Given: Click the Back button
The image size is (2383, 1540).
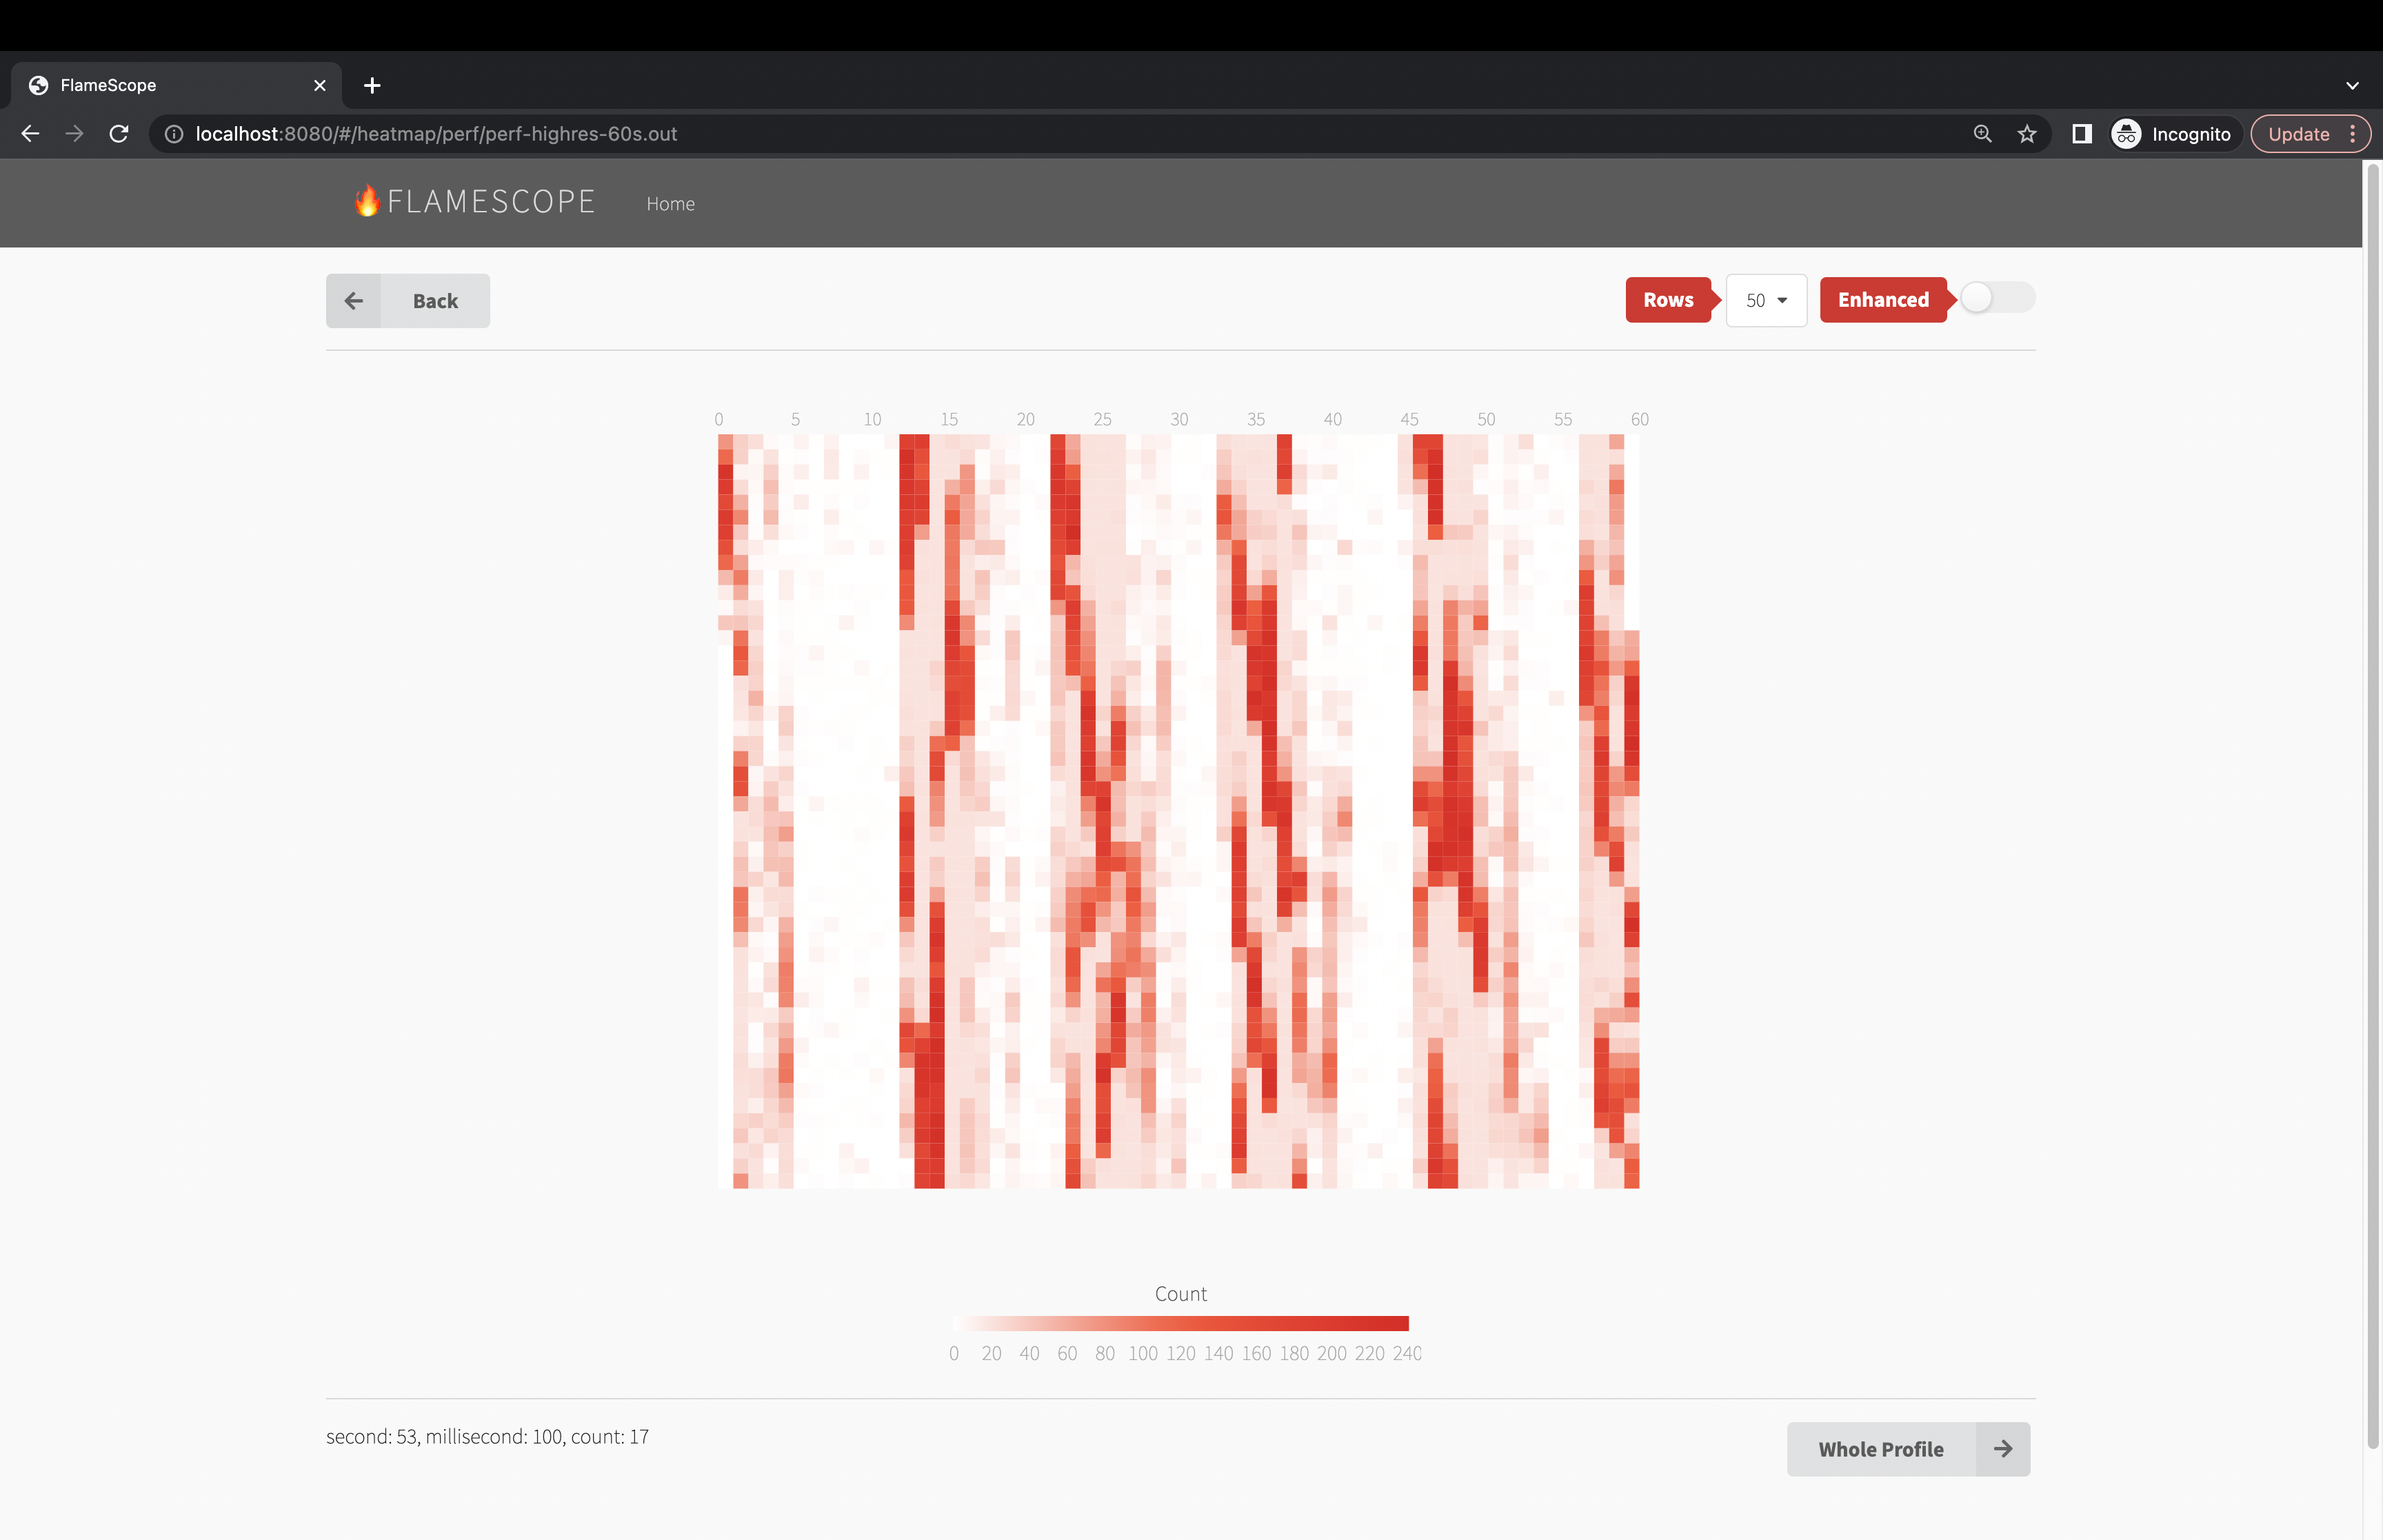Looking at the screenshot, I should tap(434, 300).
